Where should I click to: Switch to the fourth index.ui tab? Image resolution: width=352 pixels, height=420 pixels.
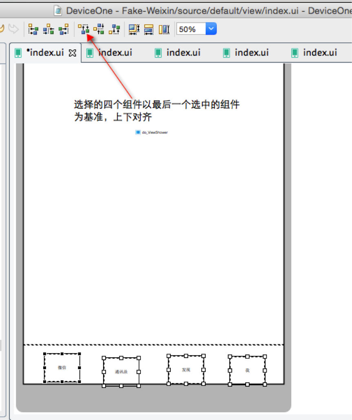246,52
